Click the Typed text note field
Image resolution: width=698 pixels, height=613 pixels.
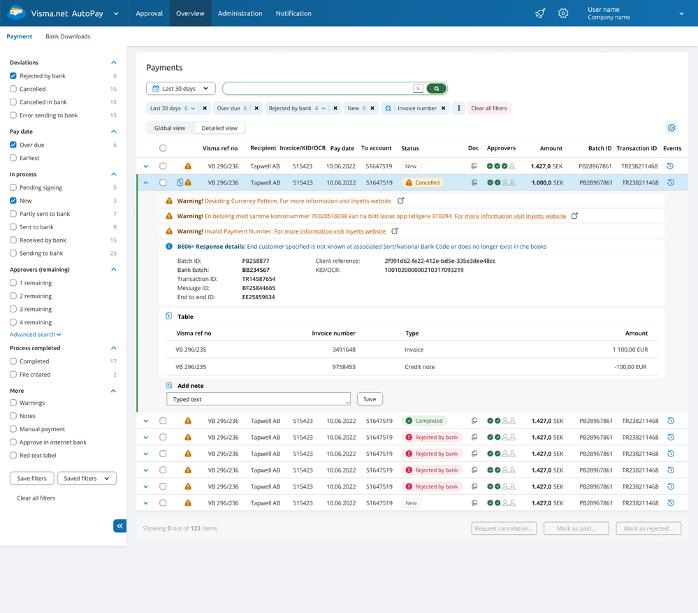click(x=259, y=399)
